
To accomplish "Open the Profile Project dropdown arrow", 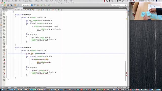I will (x=51, y=5).
